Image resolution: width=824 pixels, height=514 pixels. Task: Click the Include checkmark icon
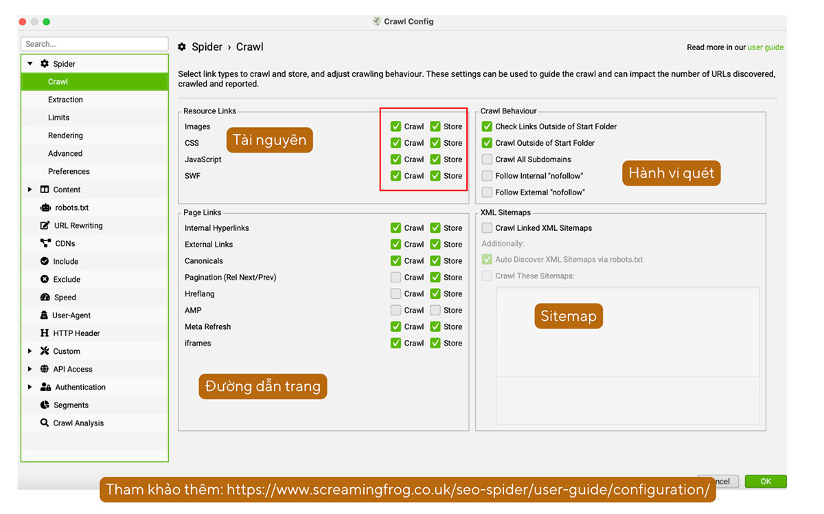click(45, 261)
